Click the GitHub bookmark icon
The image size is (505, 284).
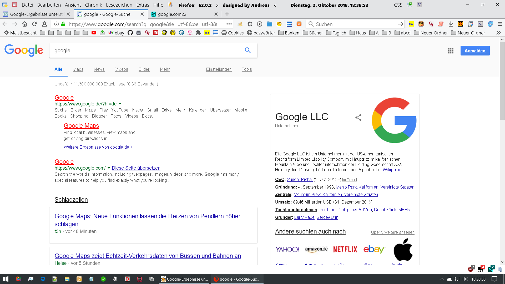(x=130, y=33)
